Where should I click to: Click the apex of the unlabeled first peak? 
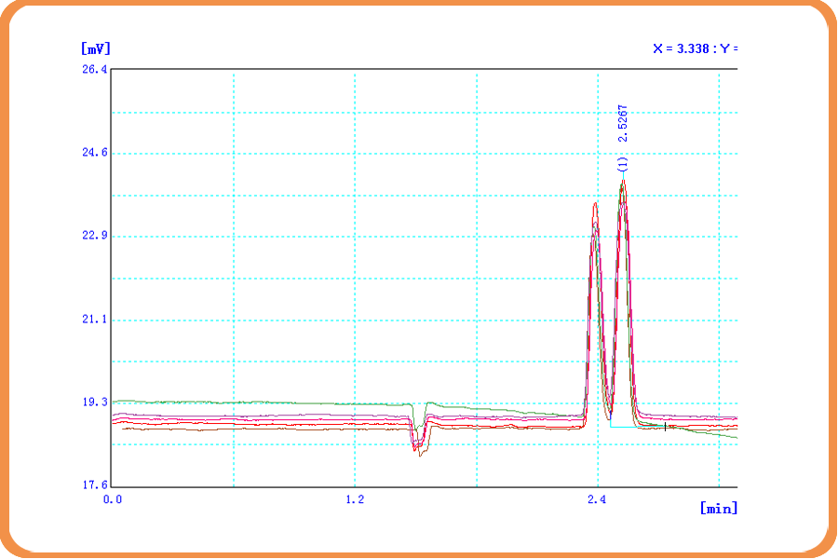tap(595, 204)
